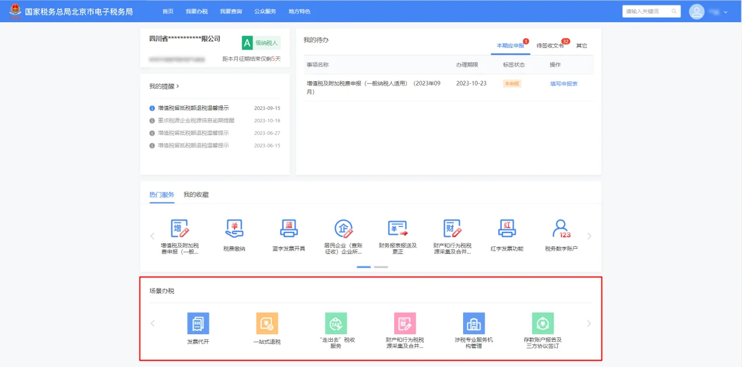Go to previous page of 热门服务 carousel
This screenshot has height=367, width=742.
pos(153,236)
